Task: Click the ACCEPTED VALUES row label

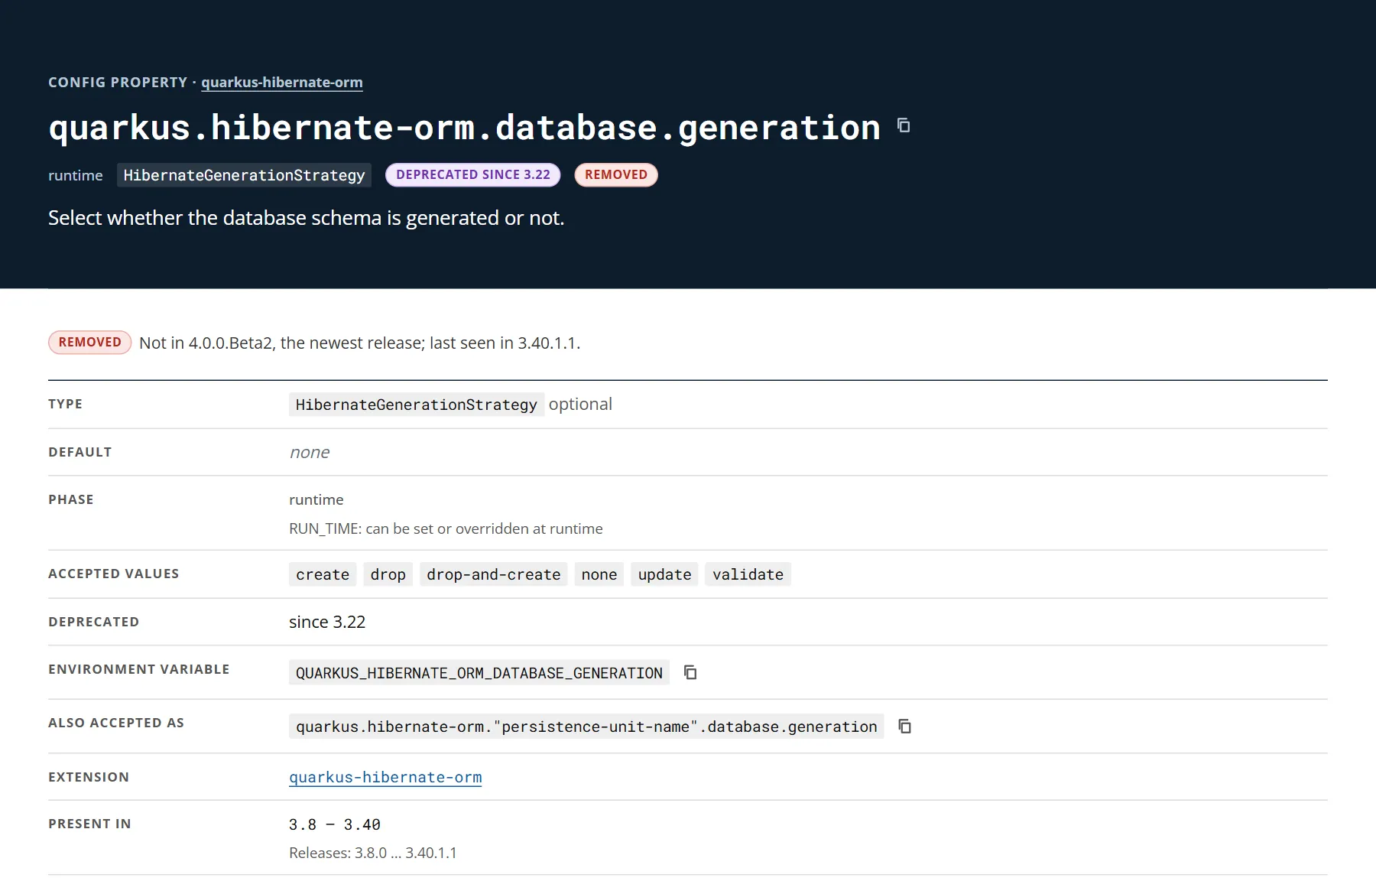Action: tap(114, 574)
